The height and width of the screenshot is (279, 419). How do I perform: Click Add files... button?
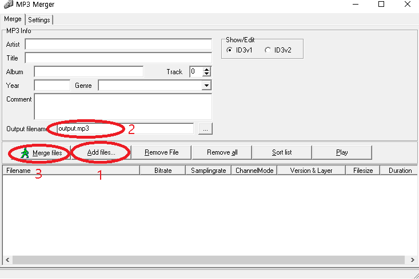coord(101,152)
